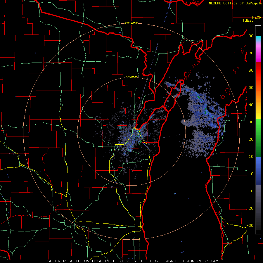The width and height of the screenshot is (263, 263).
Task: Click the -20 value on the dBZ scale
Action: click(x=250, y=208)
